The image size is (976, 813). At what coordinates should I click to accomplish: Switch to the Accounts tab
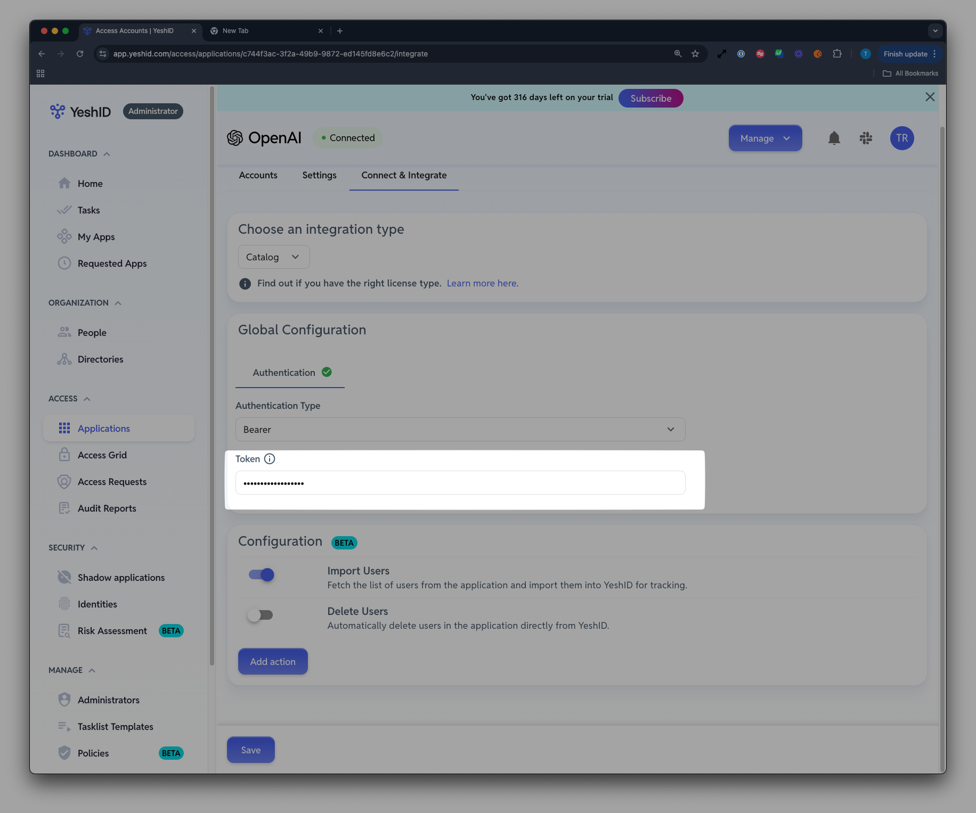click(x=258, y=176)
